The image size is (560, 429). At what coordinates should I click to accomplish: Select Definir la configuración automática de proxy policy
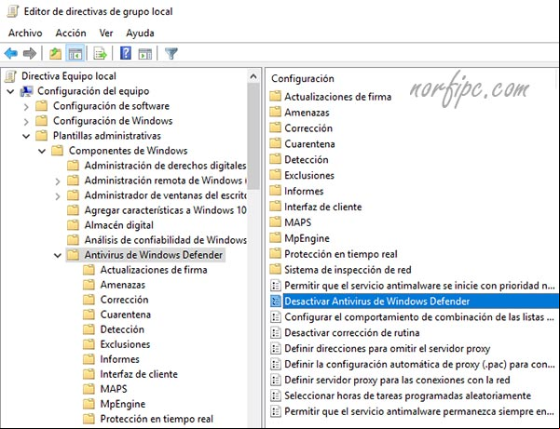[x=419, y=364]
